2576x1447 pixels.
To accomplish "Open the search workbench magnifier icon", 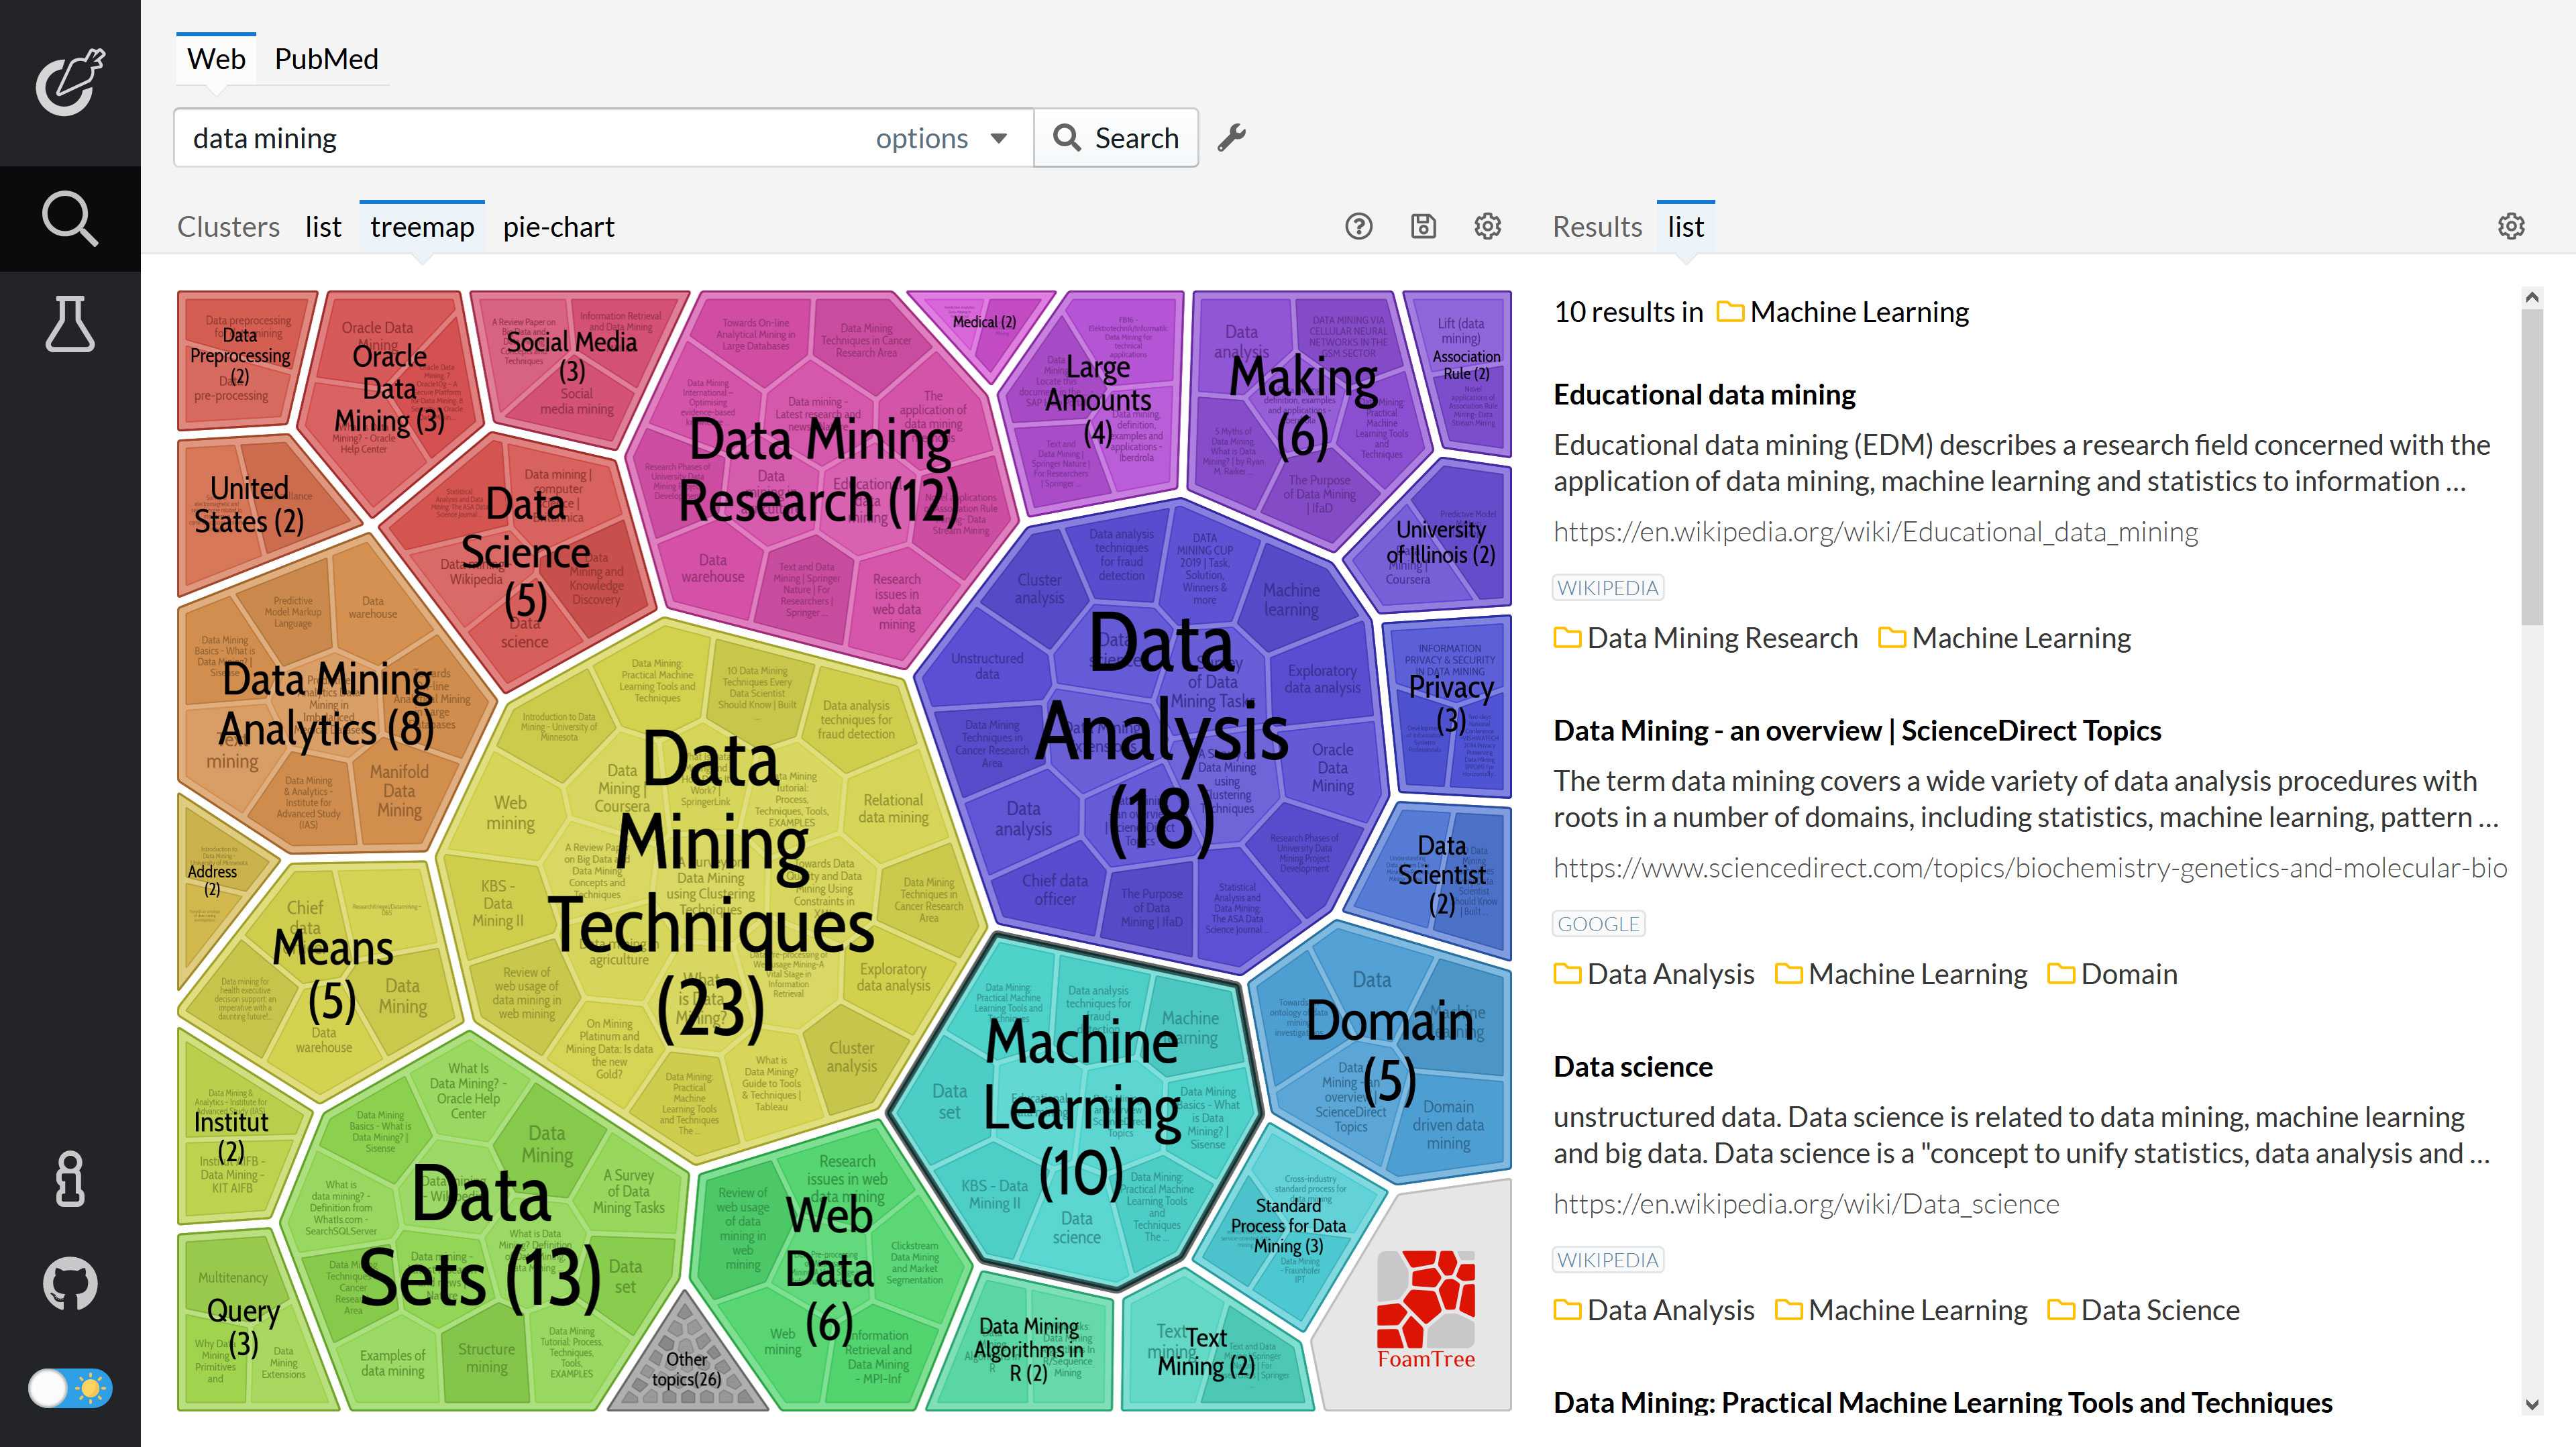I will coord(70,218).
